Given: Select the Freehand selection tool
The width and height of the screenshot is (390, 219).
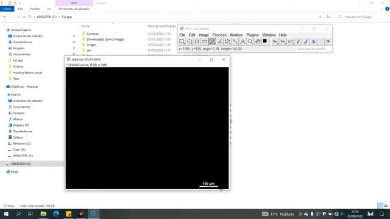Looking at the screenshot, I should [x=205, y=41].
